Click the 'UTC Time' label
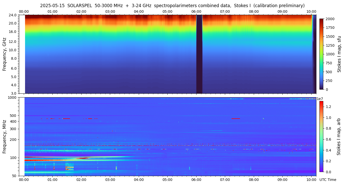The image size is (345, 185). tap(328, 180)
